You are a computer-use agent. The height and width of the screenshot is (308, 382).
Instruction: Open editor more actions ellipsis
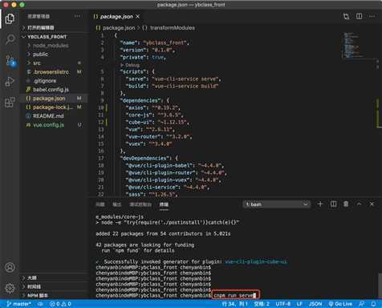[x=372, y=17]
